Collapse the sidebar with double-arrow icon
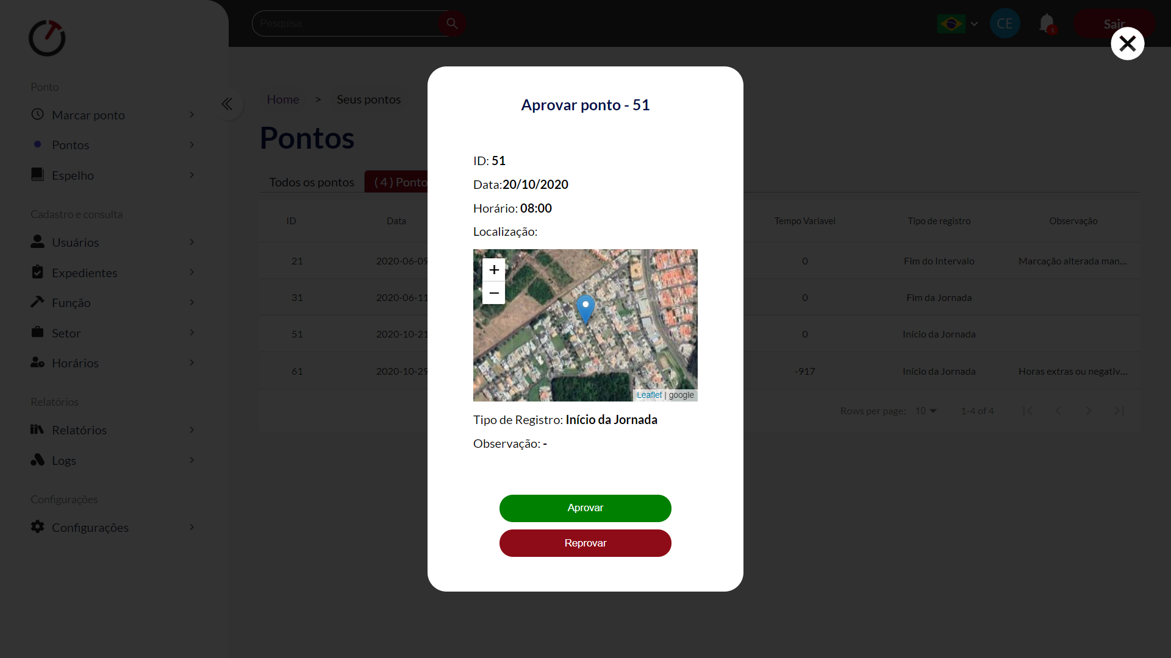This screenshot has width=1171, height=658. (227, 104)
